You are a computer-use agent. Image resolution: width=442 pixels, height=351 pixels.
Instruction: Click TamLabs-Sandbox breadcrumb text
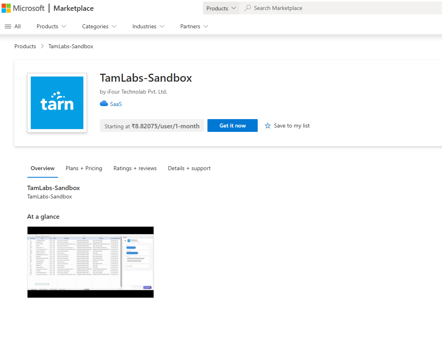tap(71, 47)
